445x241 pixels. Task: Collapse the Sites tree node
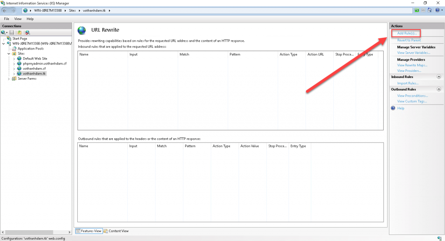[x=9, y=54]
